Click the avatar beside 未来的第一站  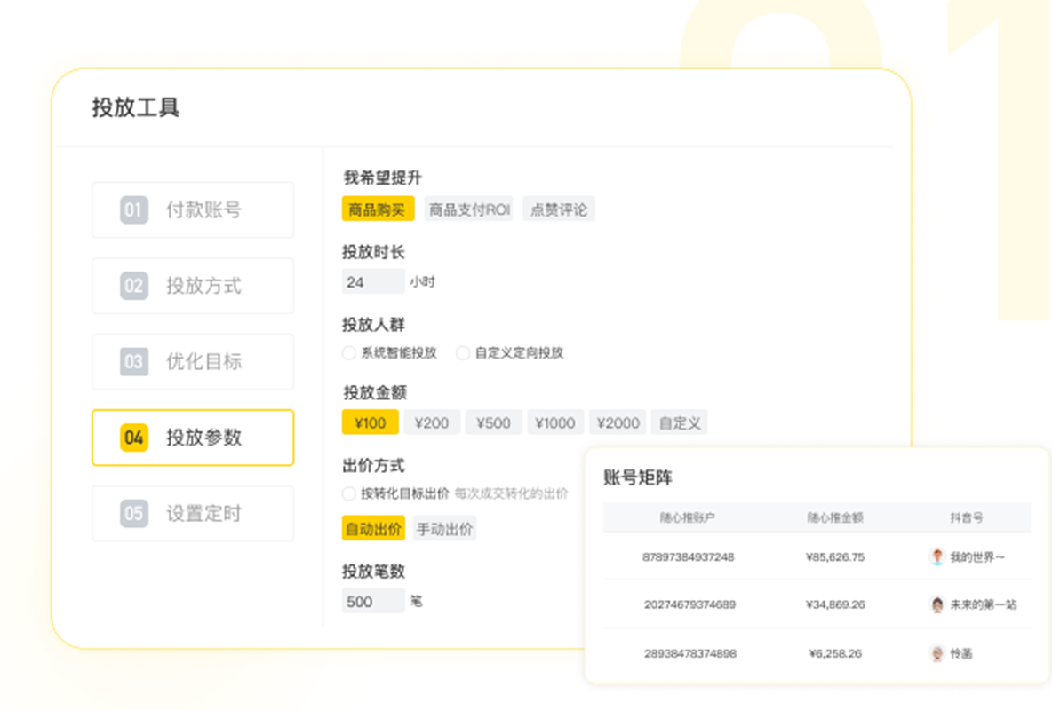[937, 604]
